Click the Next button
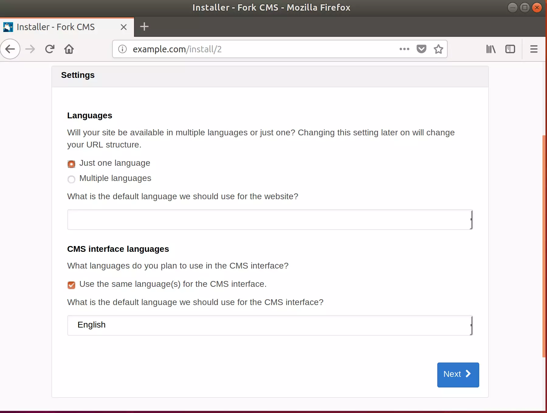The width and height of the screenshot is (547, 413). pyautogui.click(x=458, y=375)
